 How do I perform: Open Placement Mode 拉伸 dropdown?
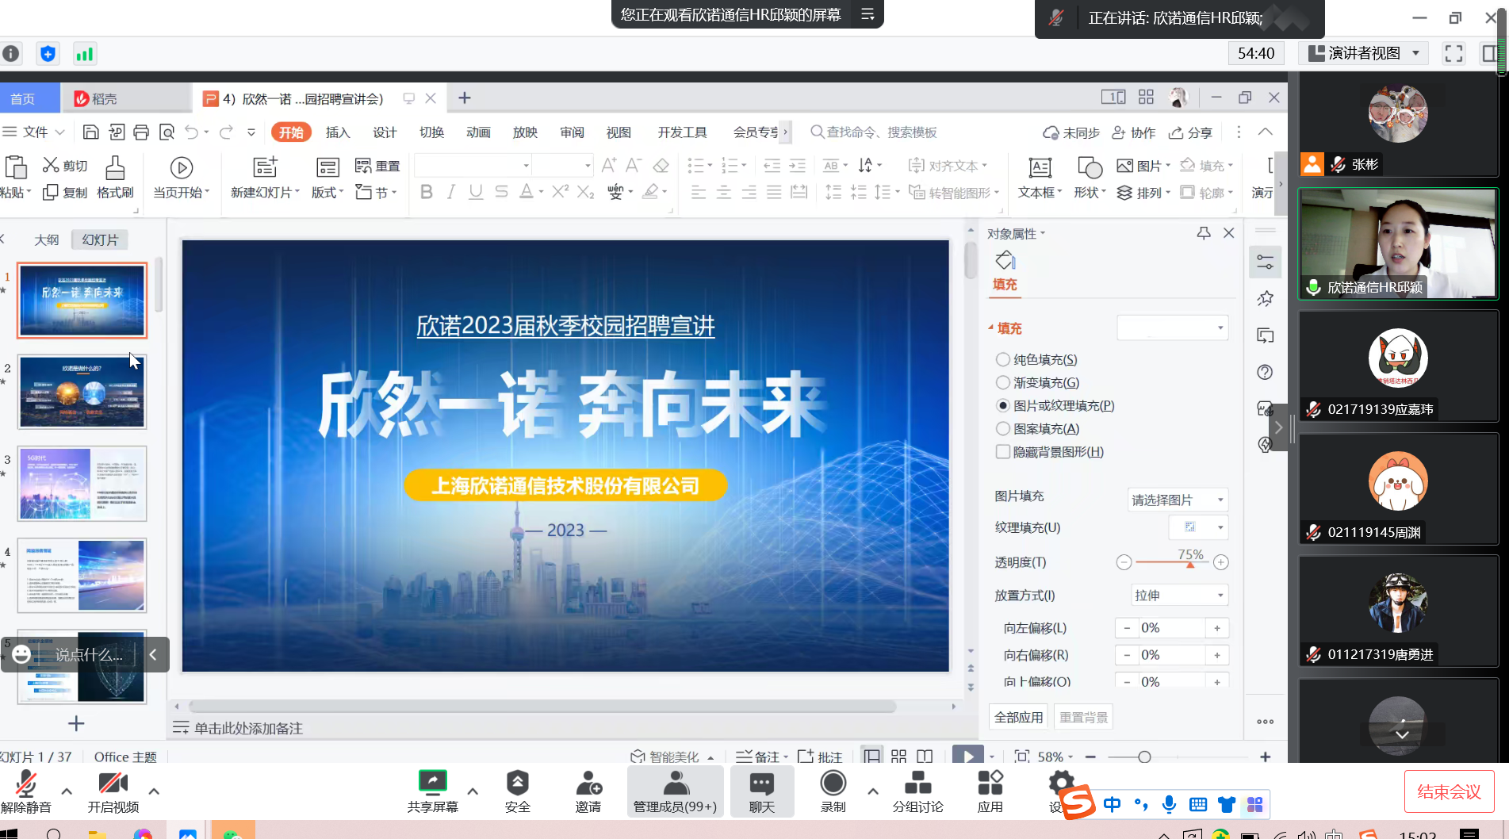click(x=1179, y=596)
